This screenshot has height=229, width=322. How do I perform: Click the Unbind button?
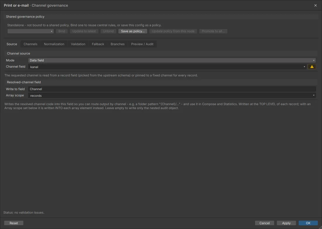pos(108,31)
